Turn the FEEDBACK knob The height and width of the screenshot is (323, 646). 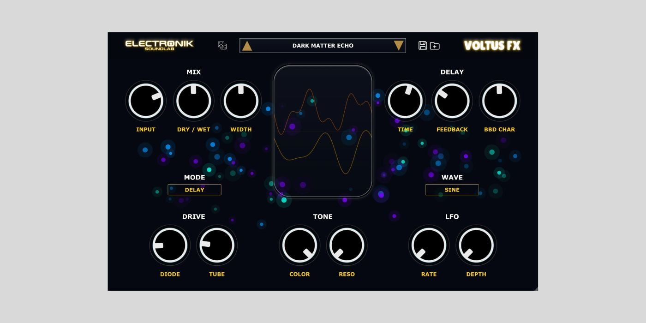click(452, 101)
